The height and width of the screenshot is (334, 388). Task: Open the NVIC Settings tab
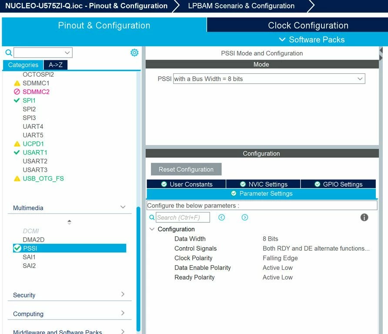(x=263, y=184)
